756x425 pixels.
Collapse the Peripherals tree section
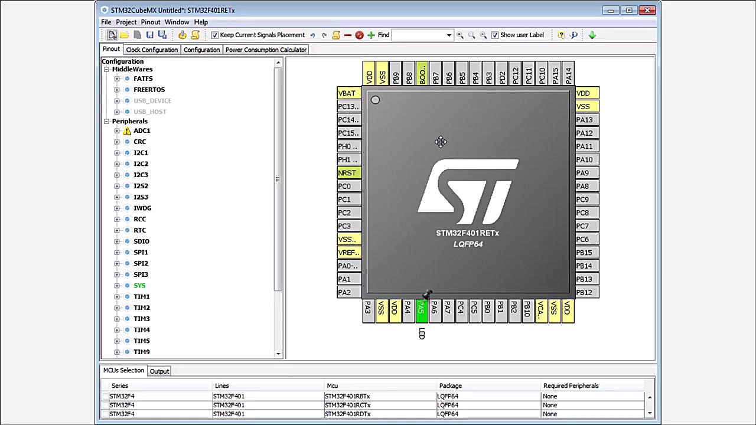106,121
